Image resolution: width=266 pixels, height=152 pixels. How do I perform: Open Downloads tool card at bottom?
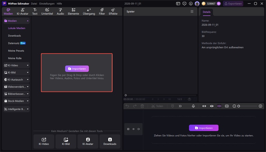pos(110,141)
